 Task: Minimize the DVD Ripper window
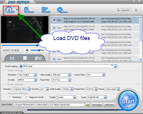click(x=134, y=1)
